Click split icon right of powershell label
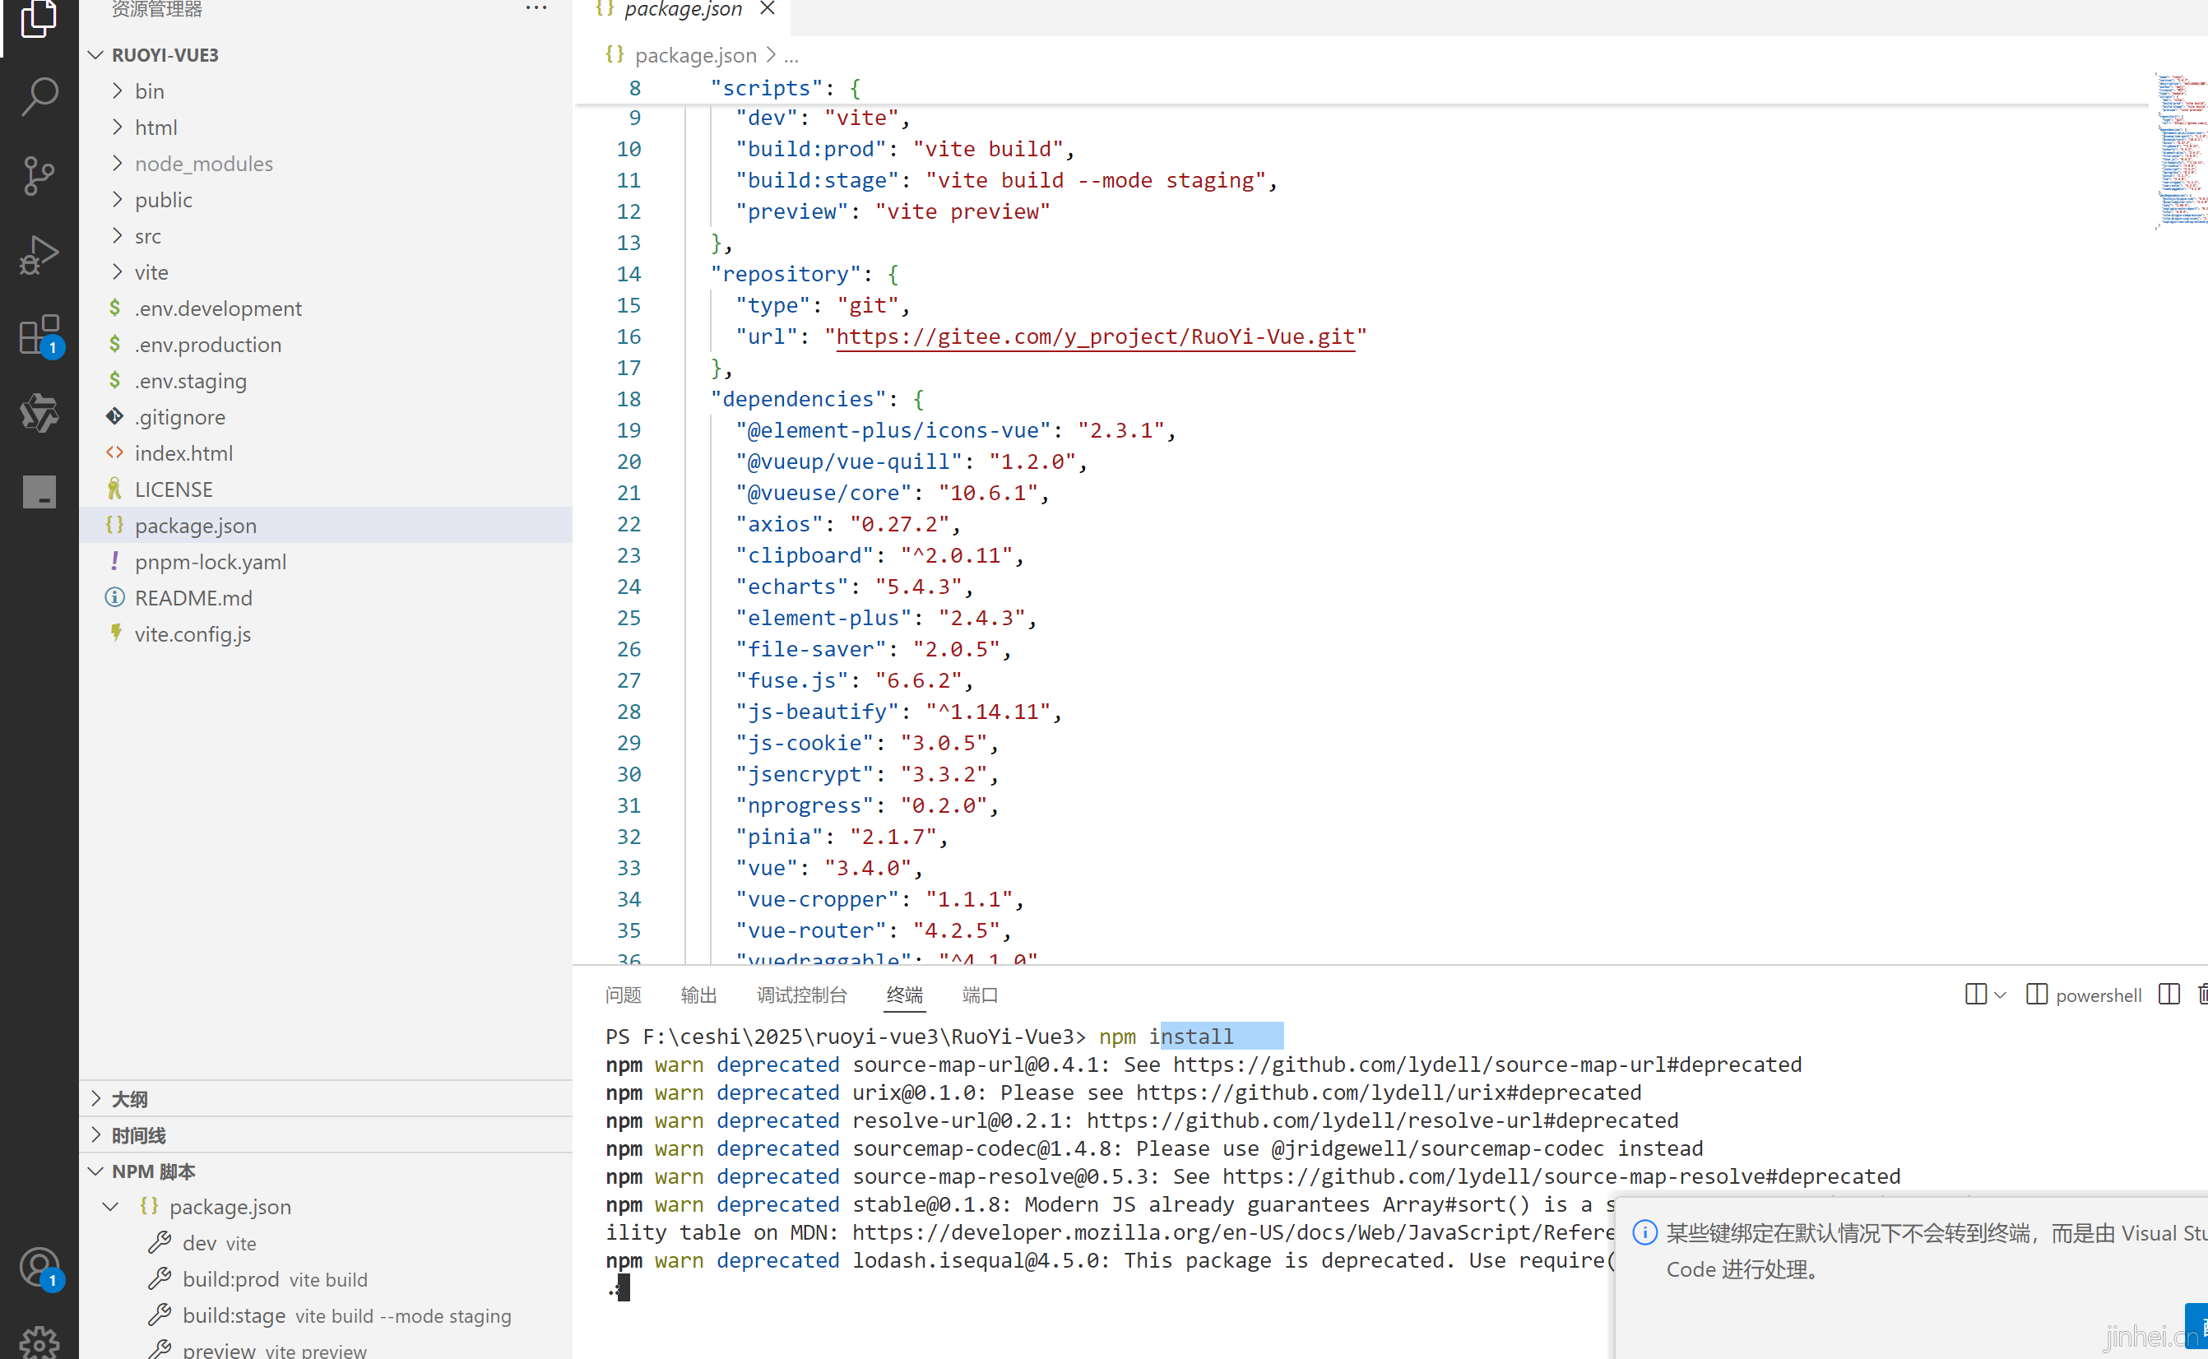 point(2169,994)
